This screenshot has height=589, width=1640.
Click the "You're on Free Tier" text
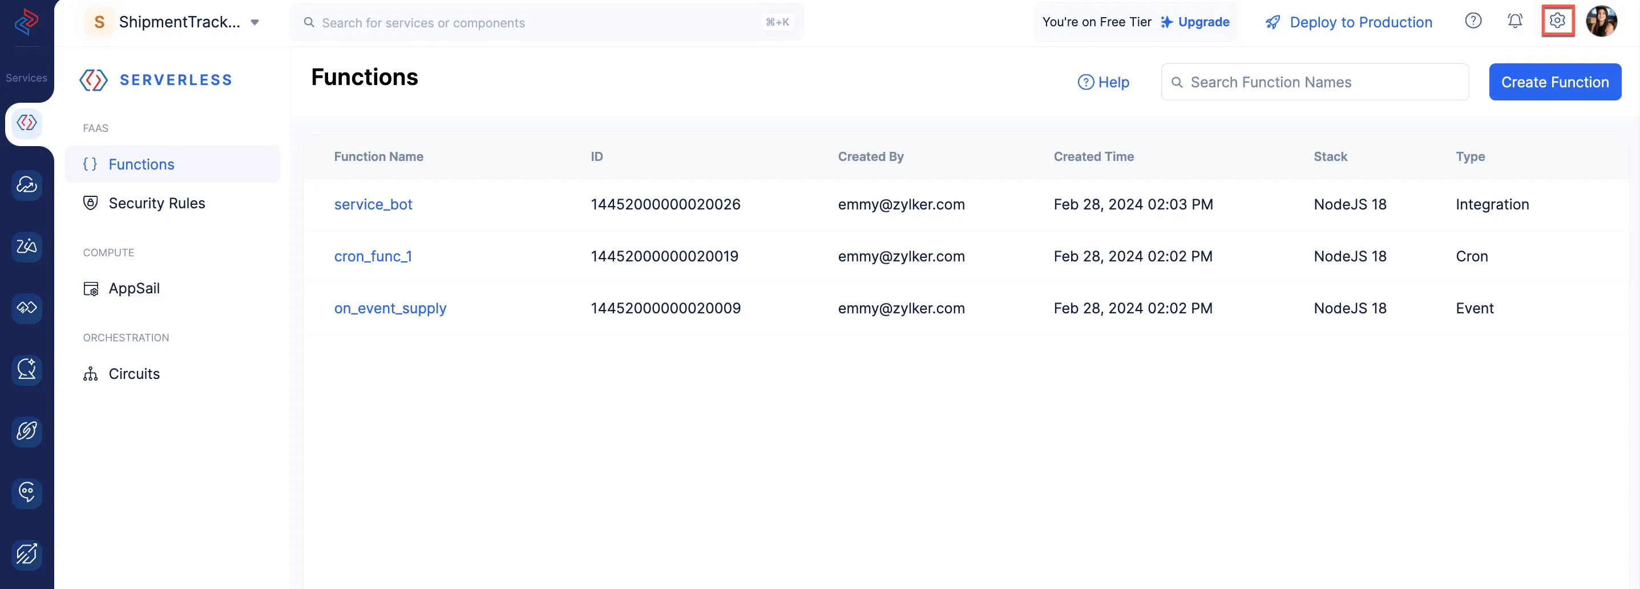(1096, 22)
